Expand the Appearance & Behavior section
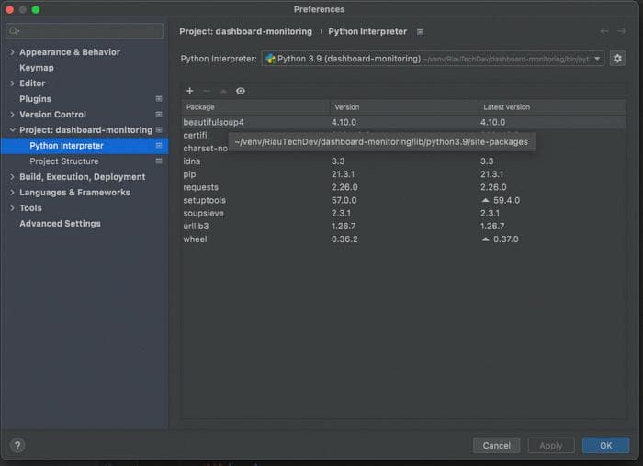The image size is (643, 466). [x=12, y=52]
